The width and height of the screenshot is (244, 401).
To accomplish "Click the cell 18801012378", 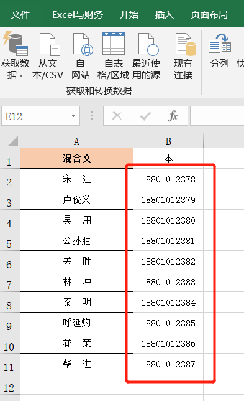I will pyautogui.click(x=168, y=179).
